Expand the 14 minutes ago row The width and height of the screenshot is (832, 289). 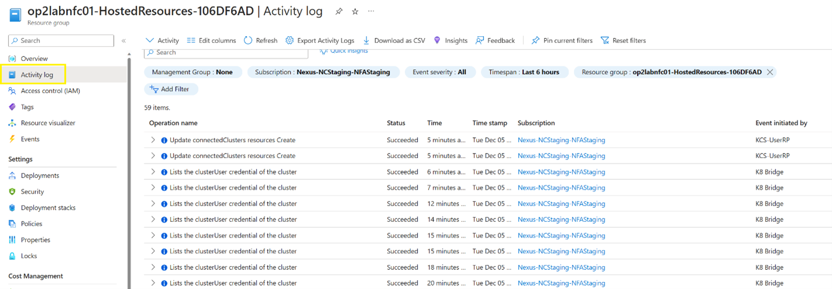153,220
